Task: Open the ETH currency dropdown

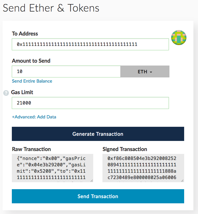Action: coord(145,72)
